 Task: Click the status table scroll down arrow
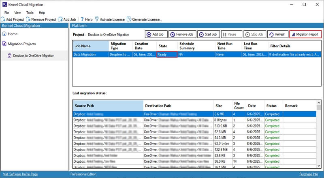click(319, 166)
